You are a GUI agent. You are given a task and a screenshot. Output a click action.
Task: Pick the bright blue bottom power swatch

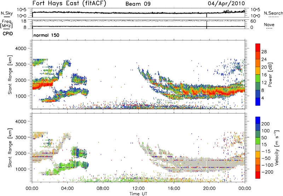[258, 102]
